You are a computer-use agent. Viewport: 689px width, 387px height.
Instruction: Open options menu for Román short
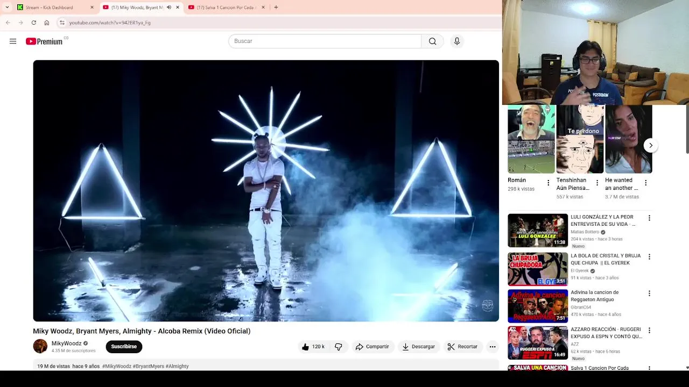pyautogui.click(x=549, y=183)
